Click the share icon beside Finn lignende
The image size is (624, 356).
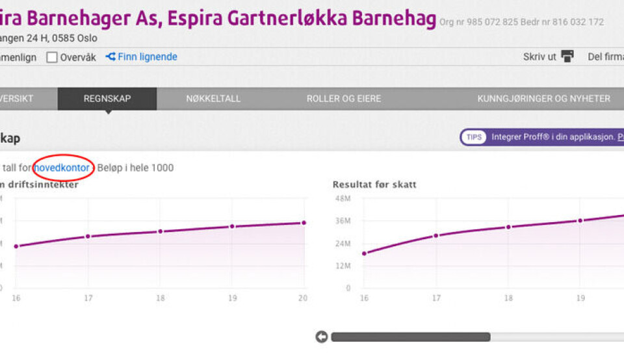(x=110, y=57)
